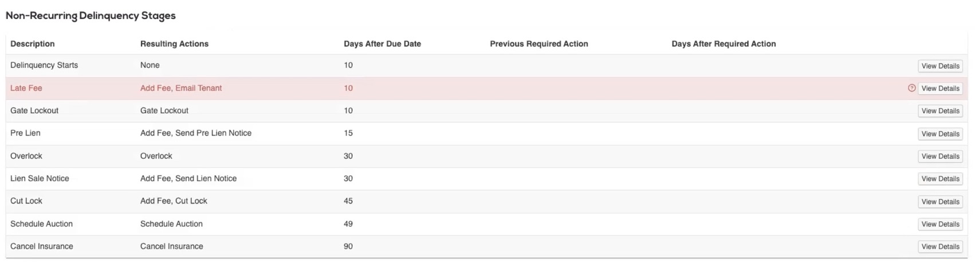
Task: Click Days After Due Date header
Action: [x=382, y=44]
